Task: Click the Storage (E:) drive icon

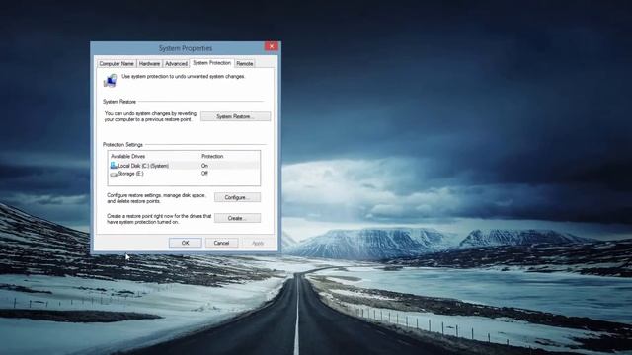Action: click(114, 174)
